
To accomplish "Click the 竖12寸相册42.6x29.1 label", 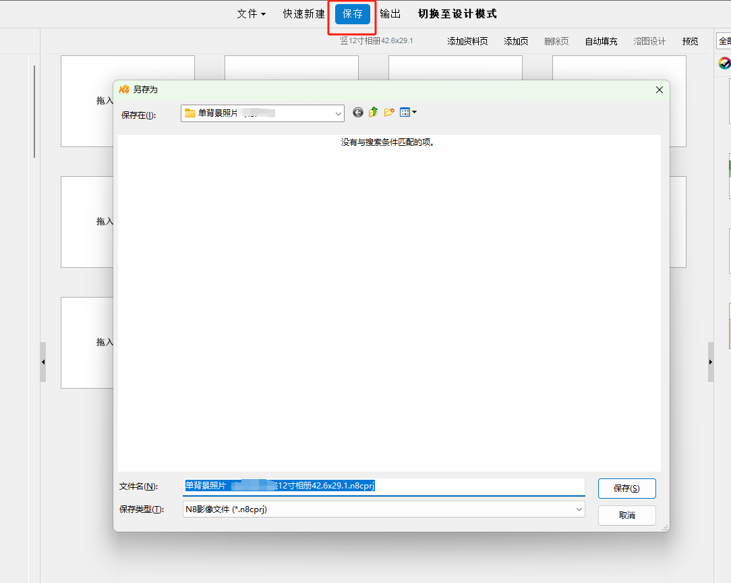I will tap(376, 41).
